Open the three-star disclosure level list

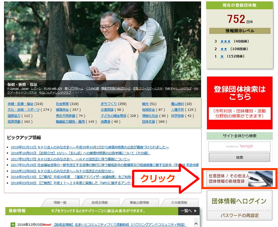pyautogui.click(x=225, y=41)
